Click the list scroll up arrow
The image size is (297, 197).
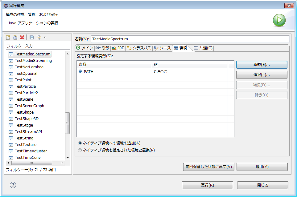68,54
